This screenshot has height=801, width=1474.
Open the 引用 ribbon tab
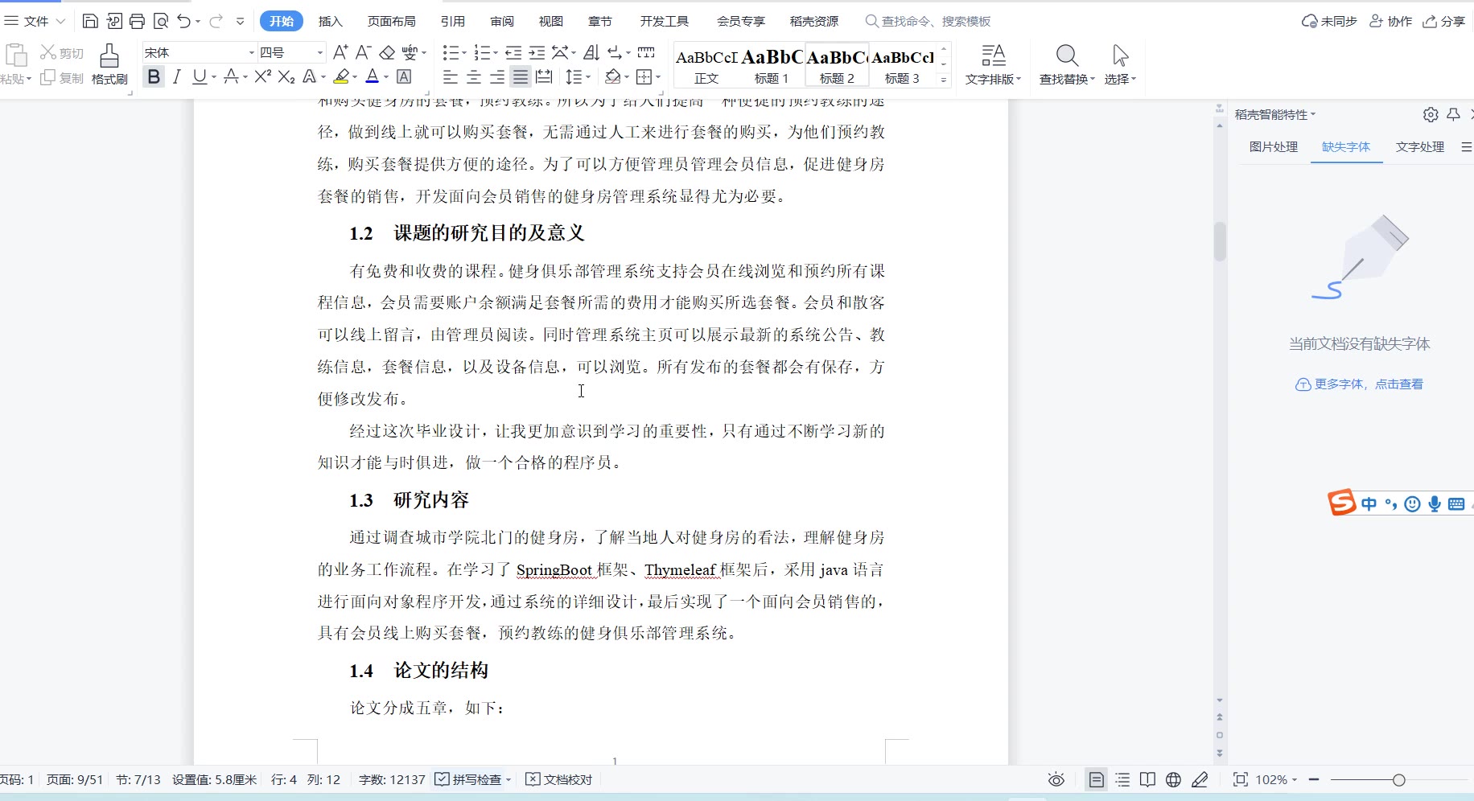click(x=453, y=21)
